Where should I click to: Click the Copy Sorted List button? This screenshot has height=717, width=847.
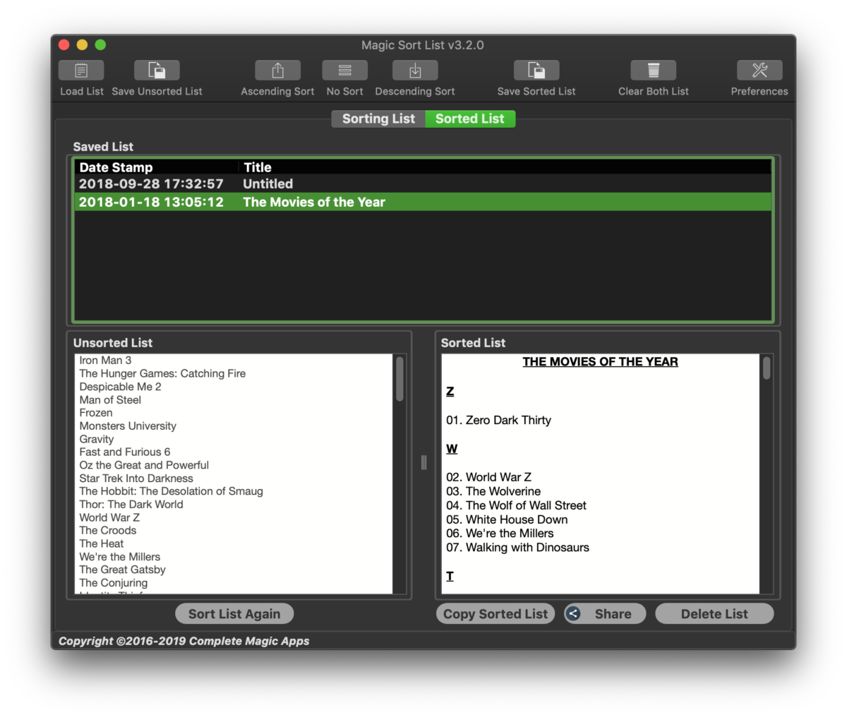(x=495, y=613)
